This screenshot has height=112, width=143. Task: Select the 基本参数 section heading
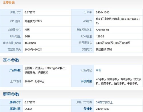coord(11,60)
